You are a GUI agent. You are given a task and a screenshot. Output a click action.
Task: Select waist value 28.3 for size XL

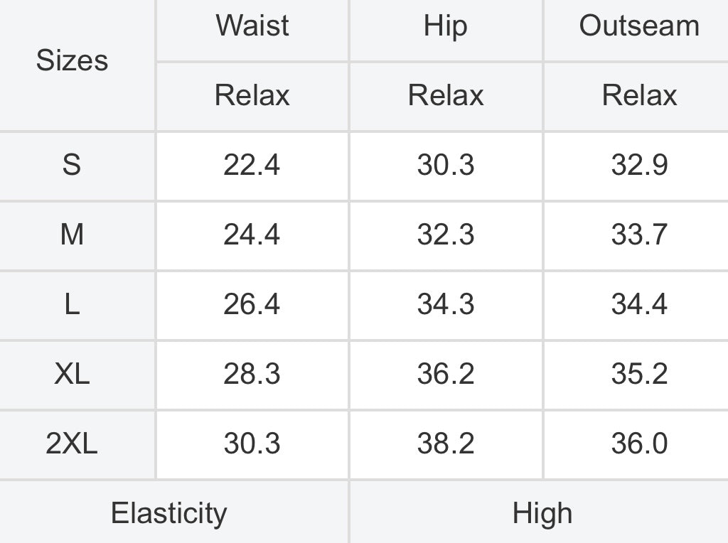252,374
